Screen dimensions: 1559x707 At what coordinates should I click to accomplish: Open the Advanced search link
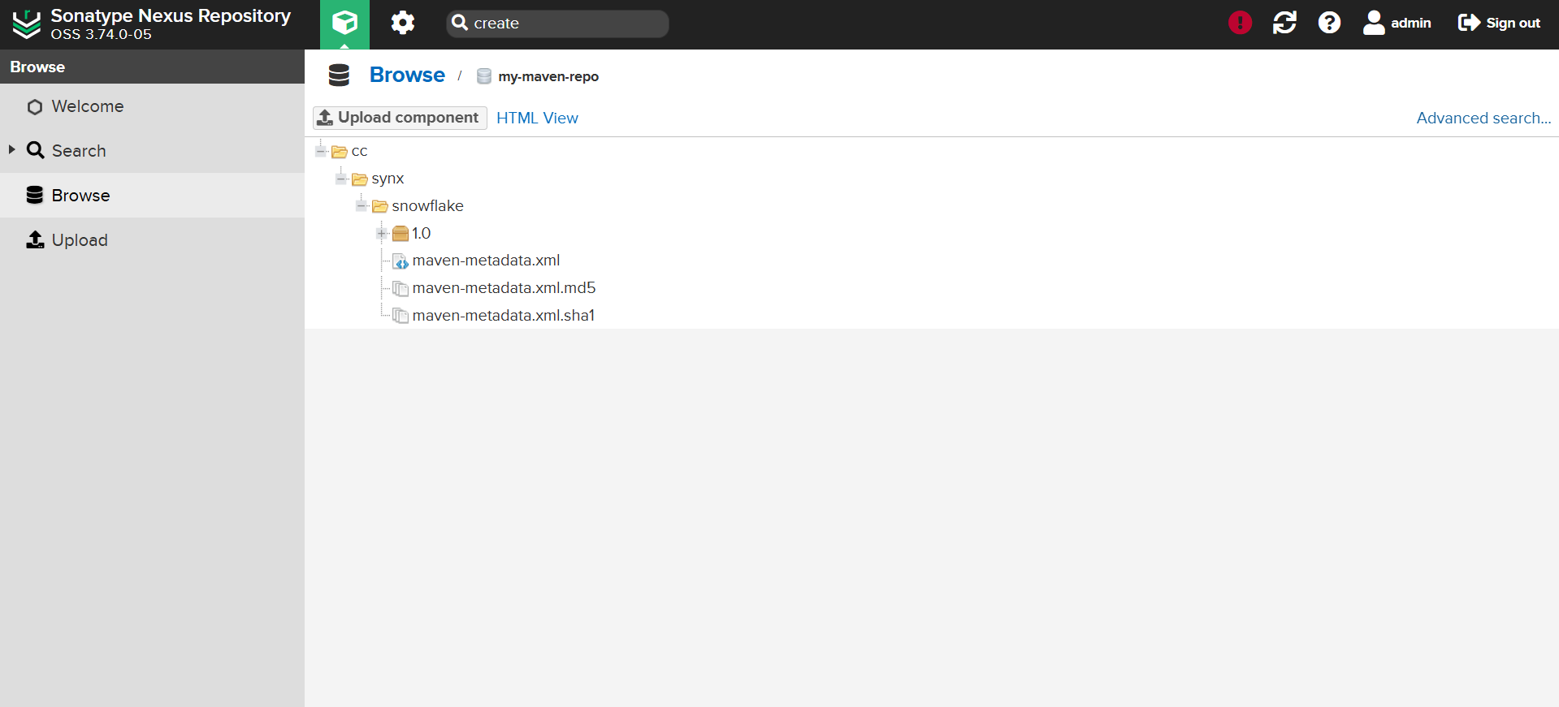point(1483,118)
